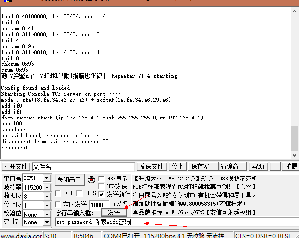Open the 串口号 COM4 port dropdown
299x238 pixels.
[x=46, y=178]
